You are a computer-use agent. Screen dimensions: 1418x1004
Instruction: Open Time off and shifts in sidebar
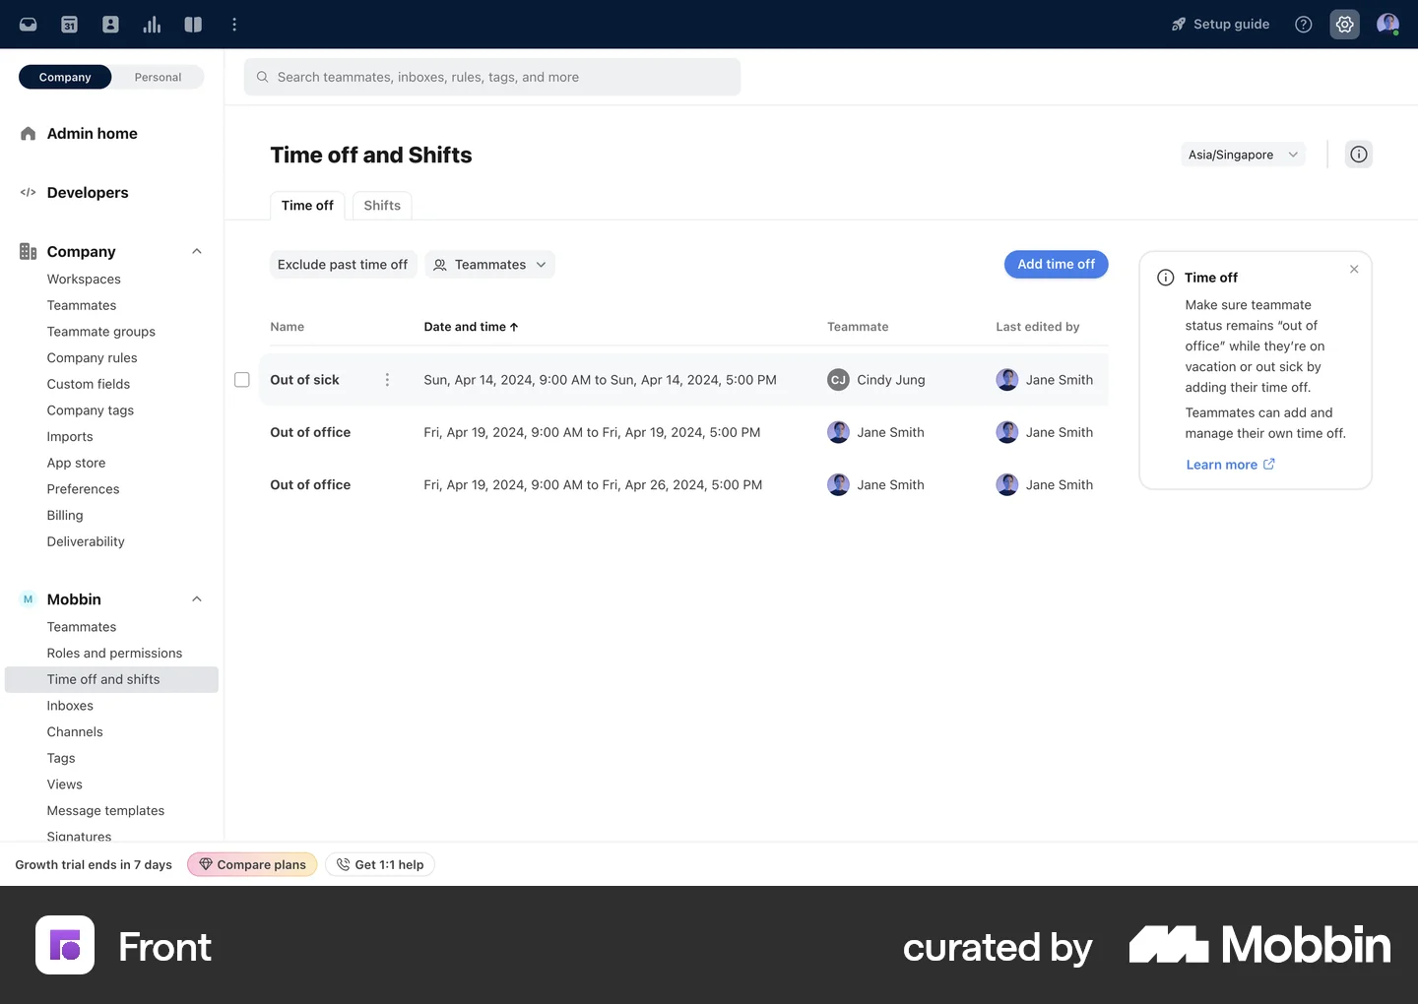pos(111,680)
